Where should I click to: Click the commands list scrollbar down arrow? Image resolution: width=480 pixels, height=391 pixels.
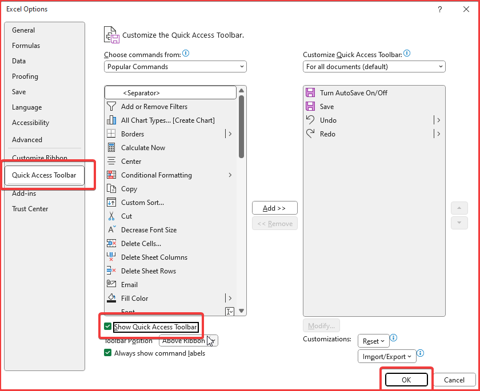pos(242,311)
